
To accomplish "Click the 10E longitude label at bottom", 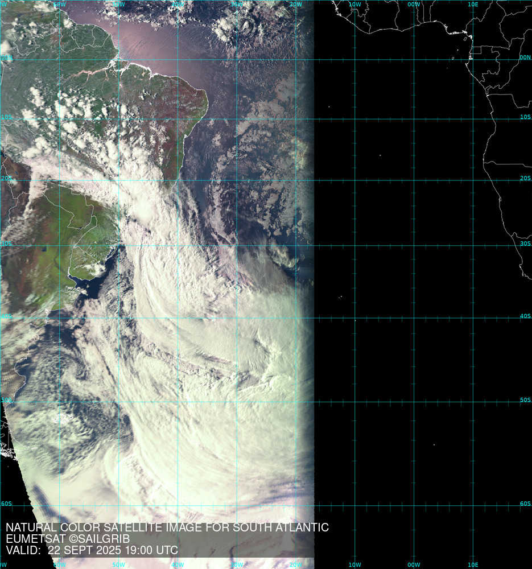I will click(x=473, y=564).
